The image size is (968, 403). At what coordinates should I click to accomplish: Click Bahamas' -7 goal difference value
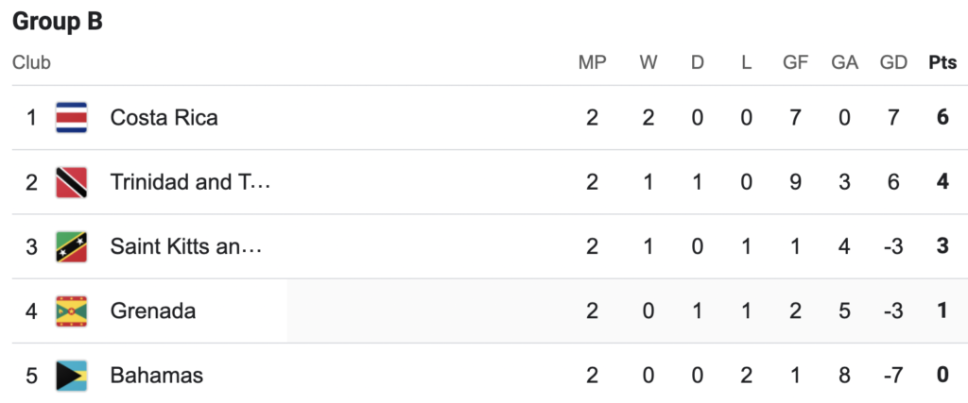(893, 376)
